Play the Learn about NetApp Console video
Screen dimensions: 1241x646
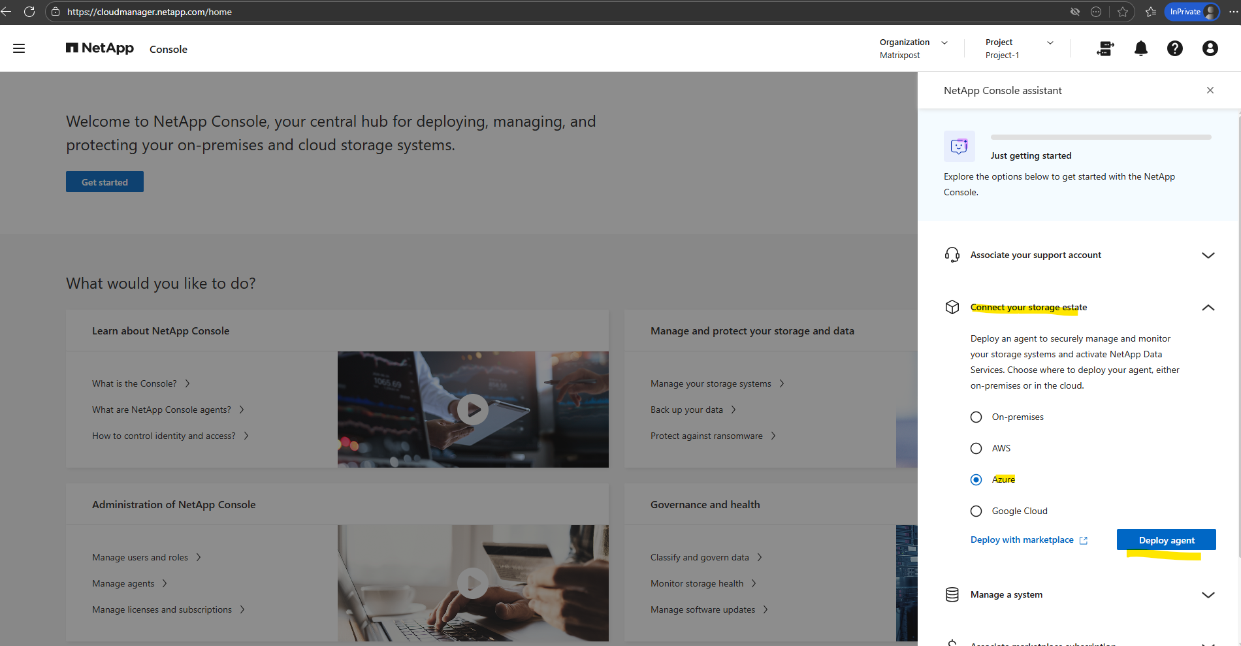coord(473,410)
